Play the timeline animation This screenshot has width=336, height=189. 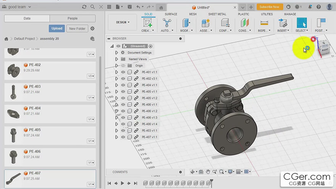pyautogui.click(x=122, y=183)
